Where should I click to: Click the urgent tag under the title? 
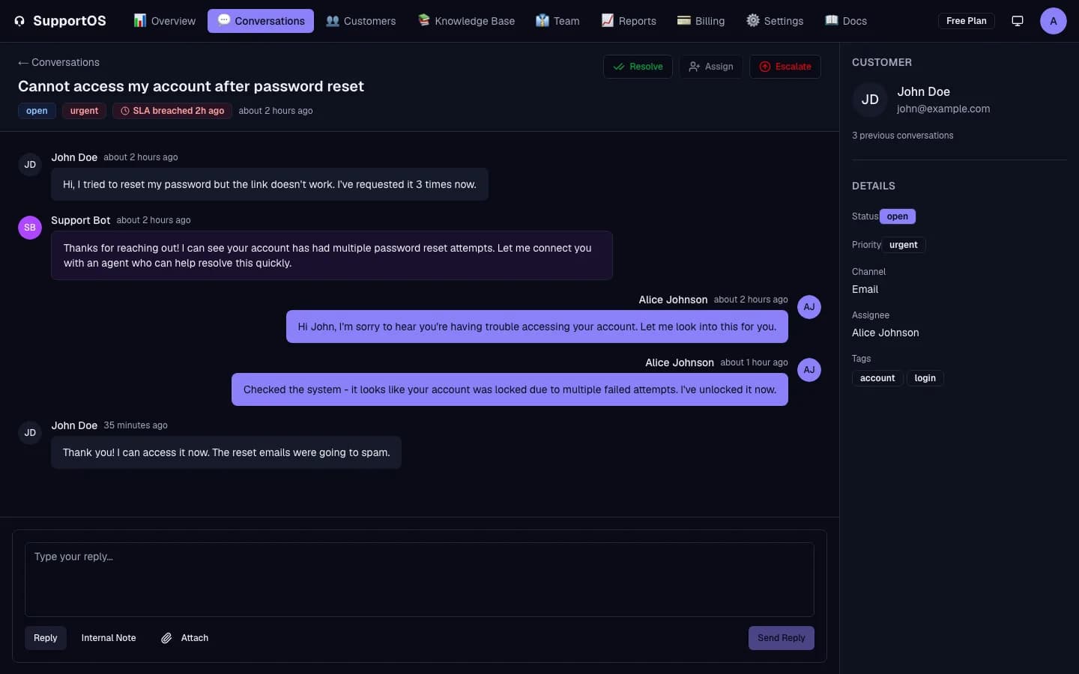point(84,111)
